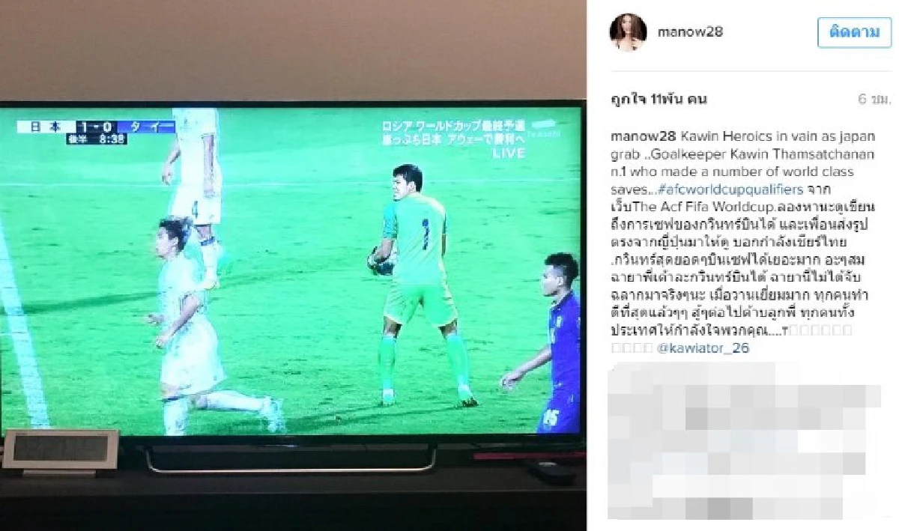Screen dimensions: 899x531
Task: Open the 6 ชม. post timestamp
Action: click(874, 100)
